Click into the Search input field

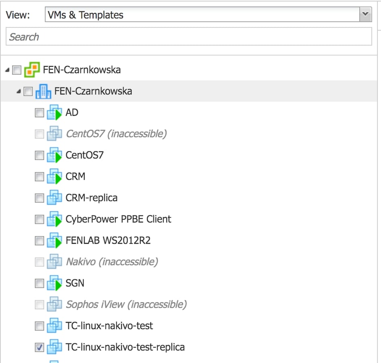(x=189, y=37)
